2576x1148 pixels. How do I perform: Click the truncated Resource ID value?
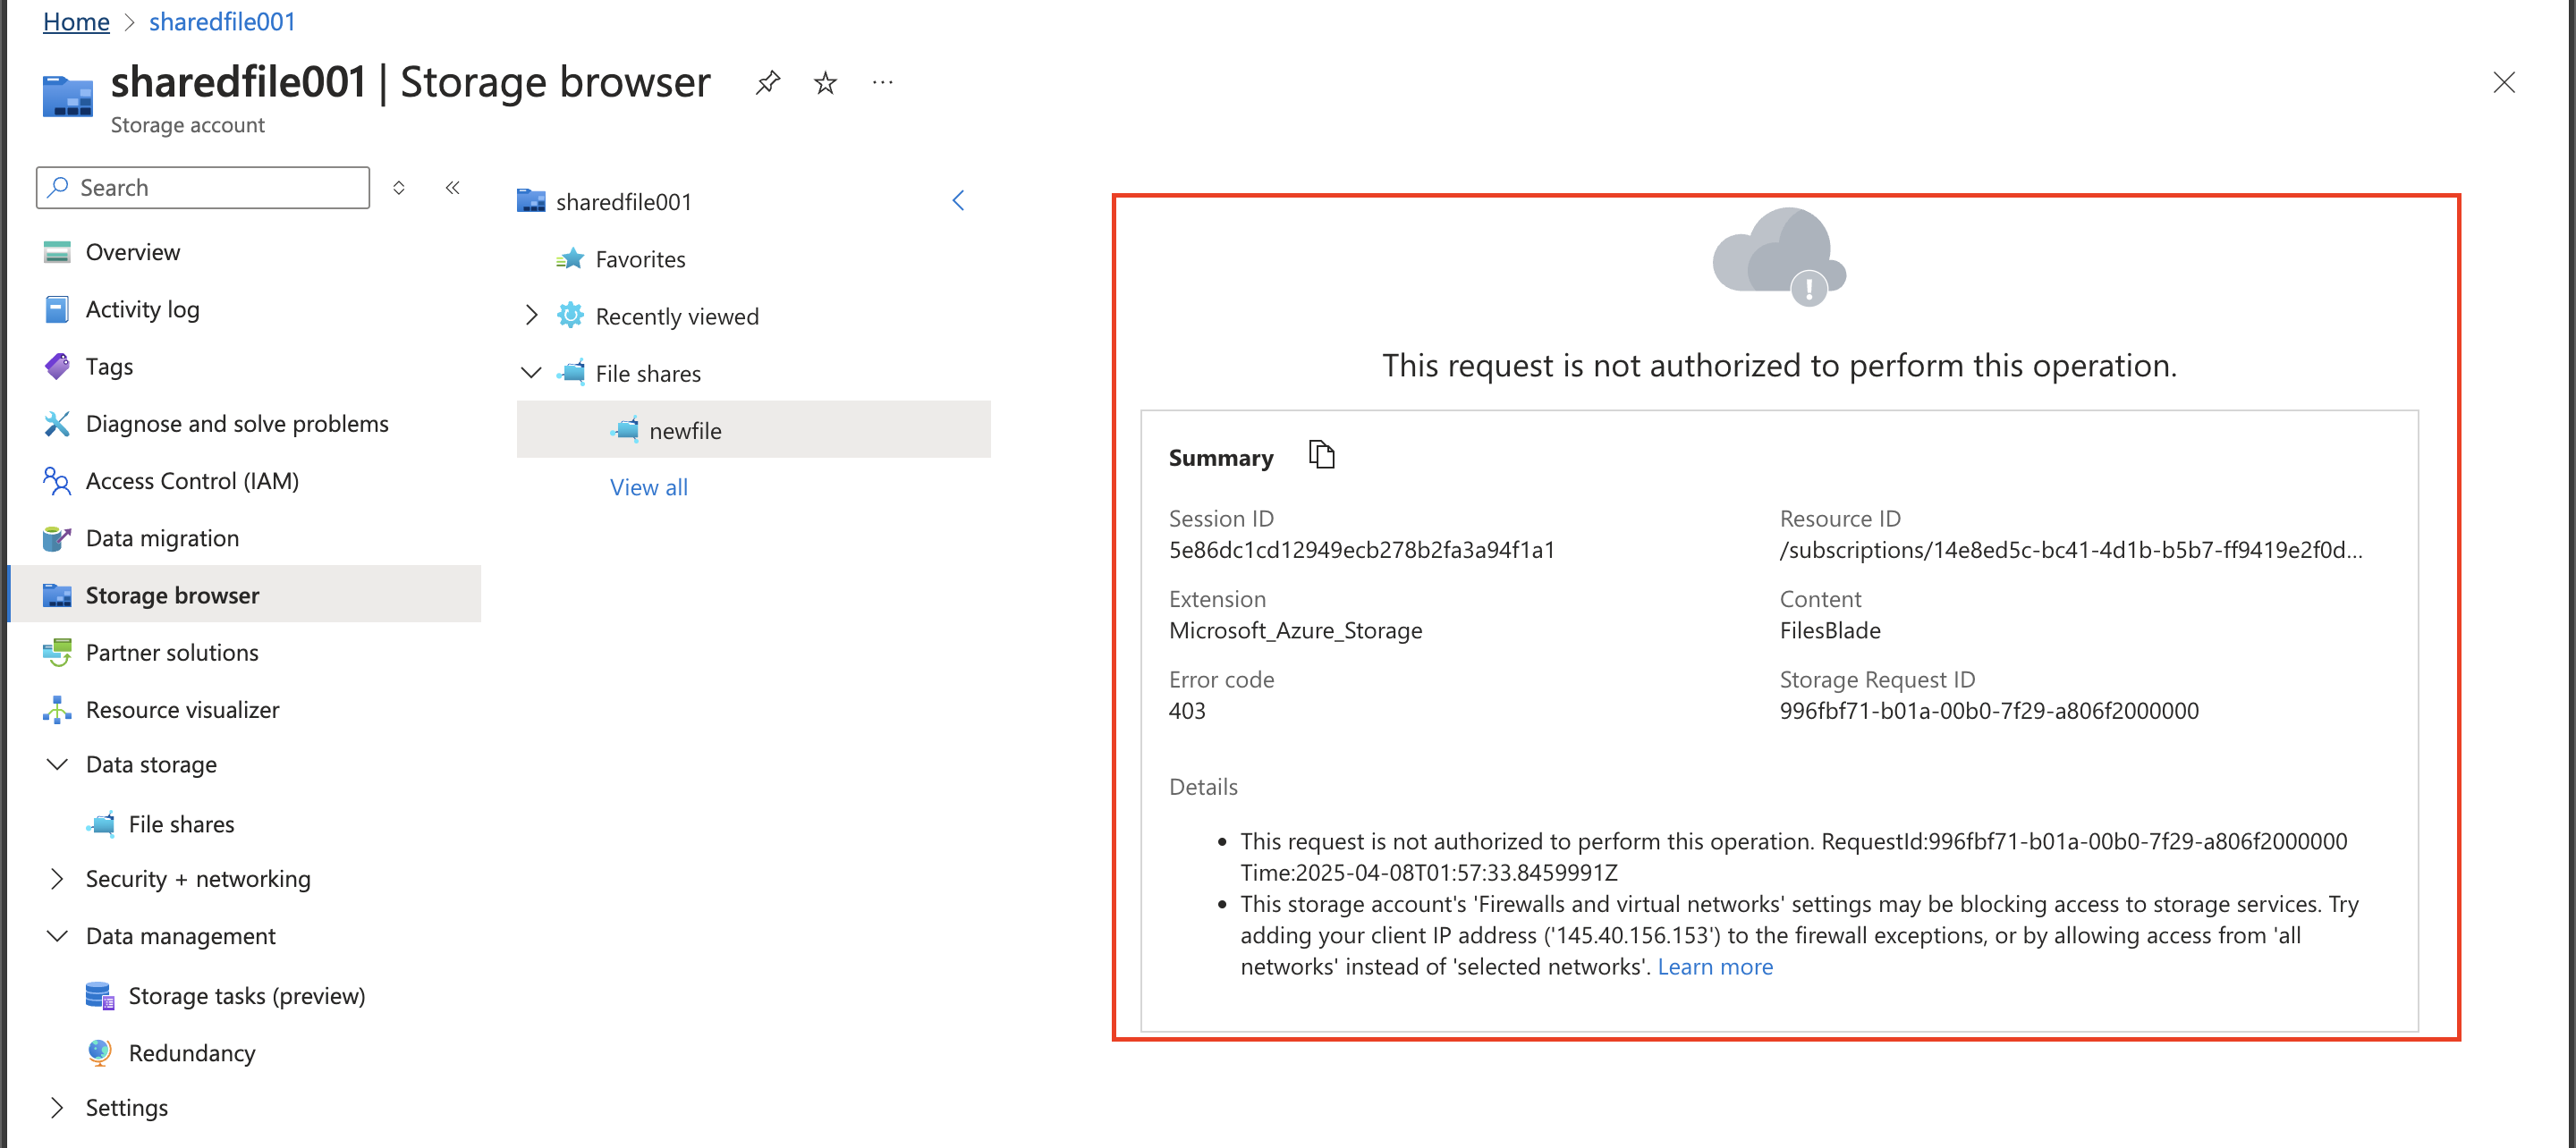coord(2071,550)
